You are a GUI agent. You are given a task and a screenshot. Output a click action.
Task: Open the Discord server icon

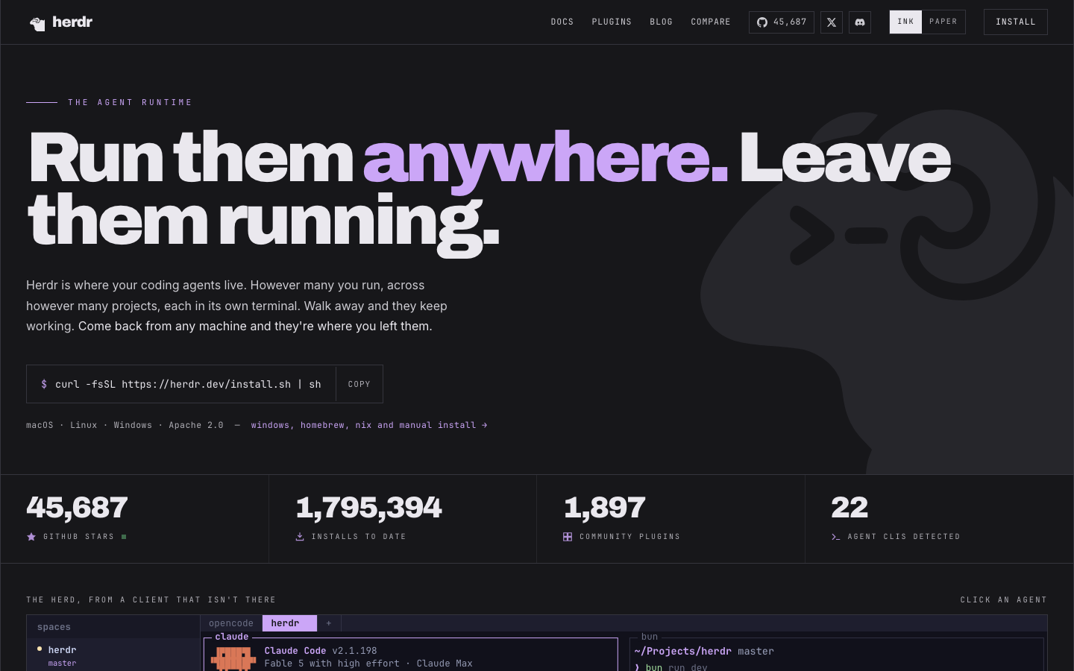[860, 22]
